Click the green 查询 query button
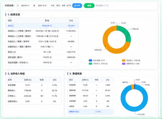This screenshot has width=162, height=119. (x=89, y=6)
